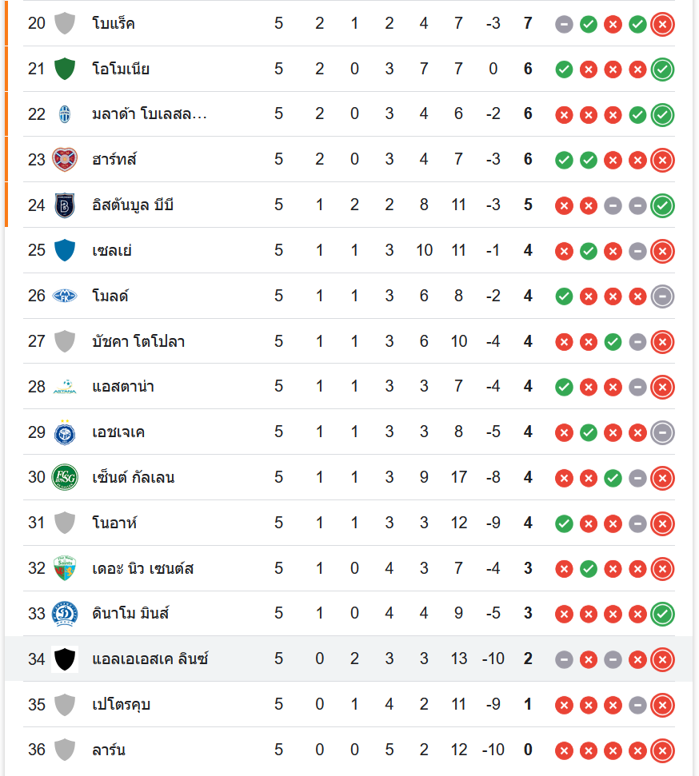The height and width of the screenshot is (776, 699).
Task: Click the Istanbul BB club badge
Action: pyautogui.click(x=64, y=205)
